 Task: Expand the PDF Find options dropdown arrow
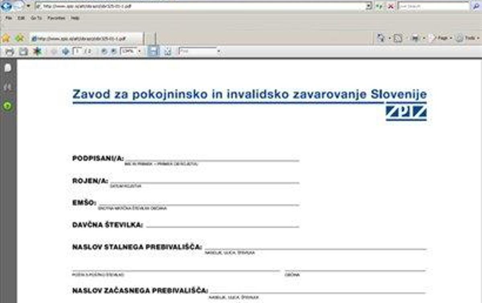click(x=219, y=51)
